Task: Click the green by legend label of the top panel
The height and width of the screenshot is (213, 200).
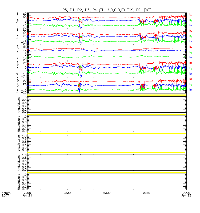Action: pyautogui.click(x=191, y=20)
